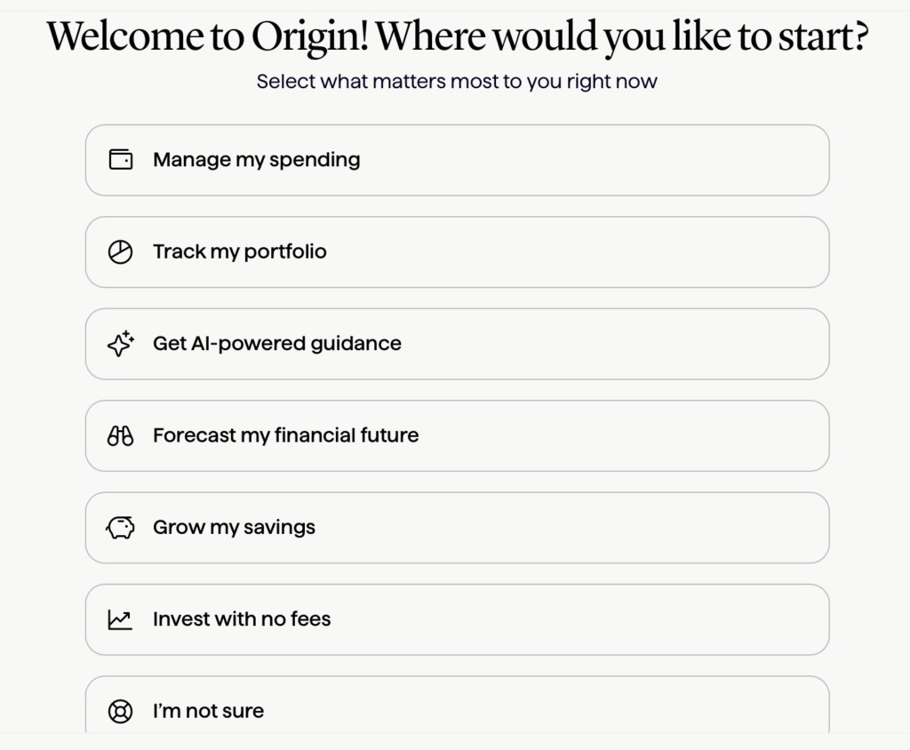Click the life ring icon next to I'm not sure
This screenshot has width=910, height=750.
120,711
